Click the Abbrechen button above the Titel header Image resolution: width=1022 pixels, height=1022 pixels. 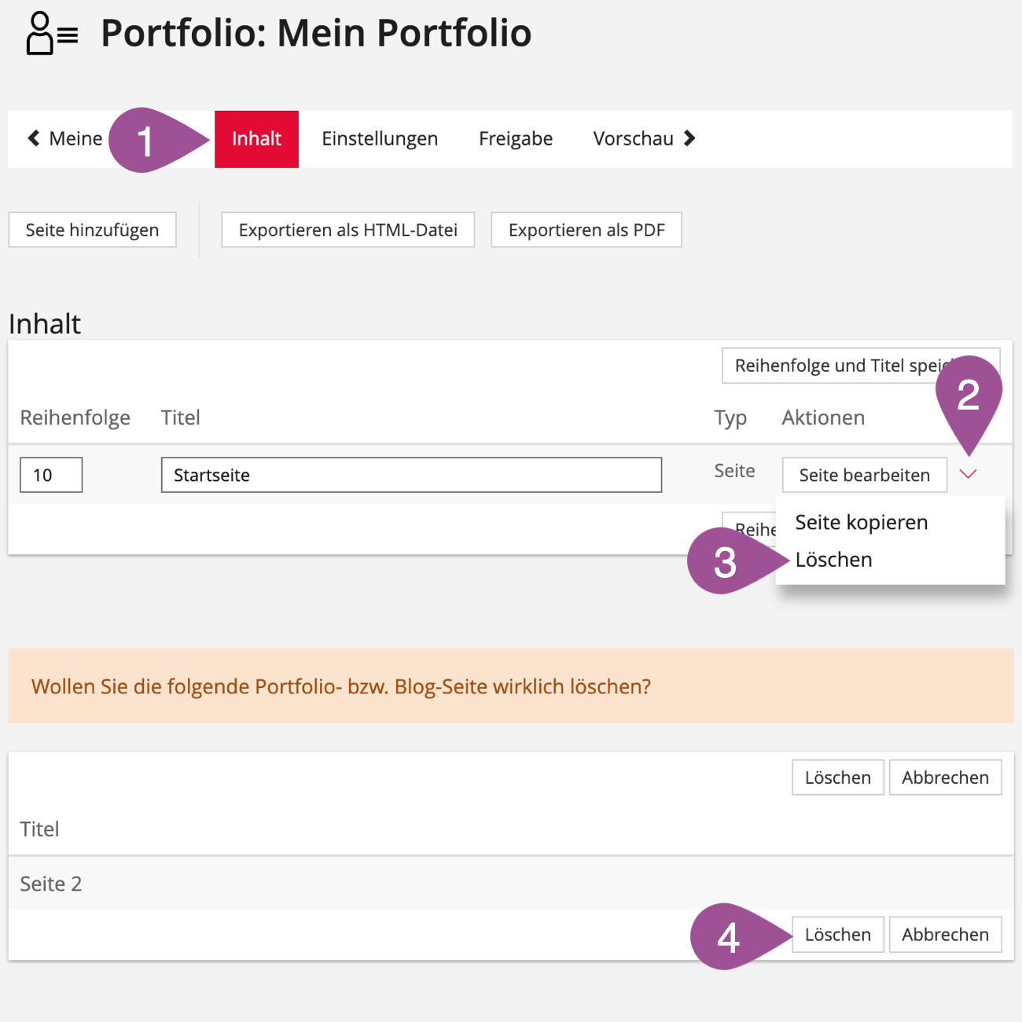pos(945,778)
